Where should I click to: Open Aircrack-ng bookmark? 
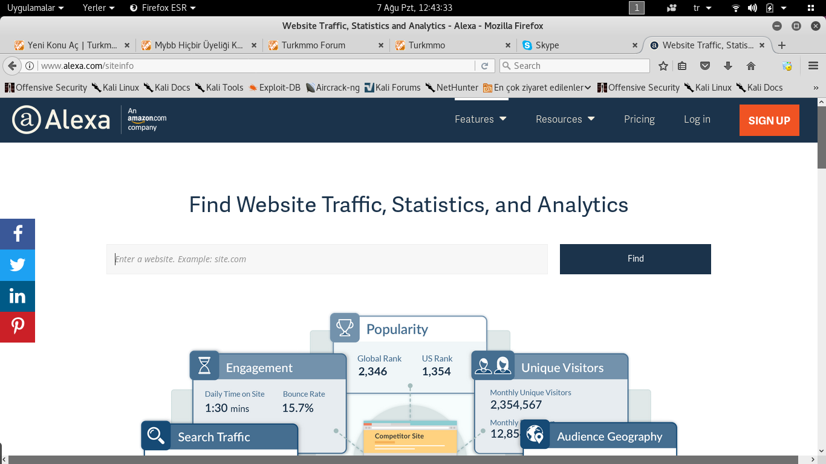coord(333,88)
